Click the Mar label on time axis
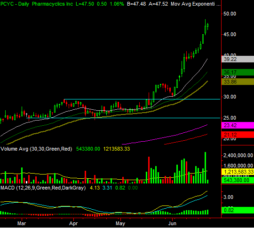This screenshot has width=254, height=228. (22, 223)
